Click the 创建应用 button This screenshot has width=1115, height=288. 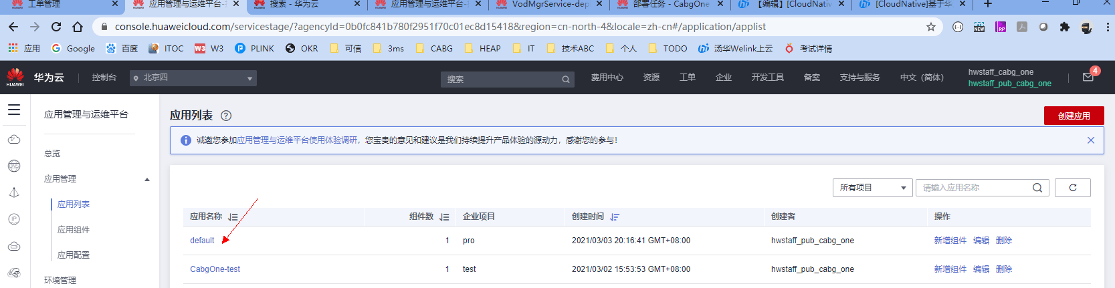1074,116
